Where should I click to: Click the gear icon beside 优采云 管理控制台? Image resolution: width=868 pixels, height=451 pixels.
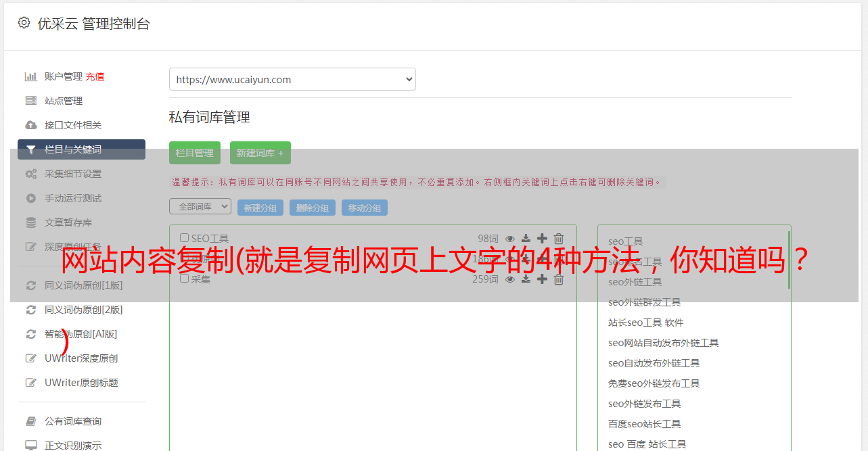click(x=24, y=22)
